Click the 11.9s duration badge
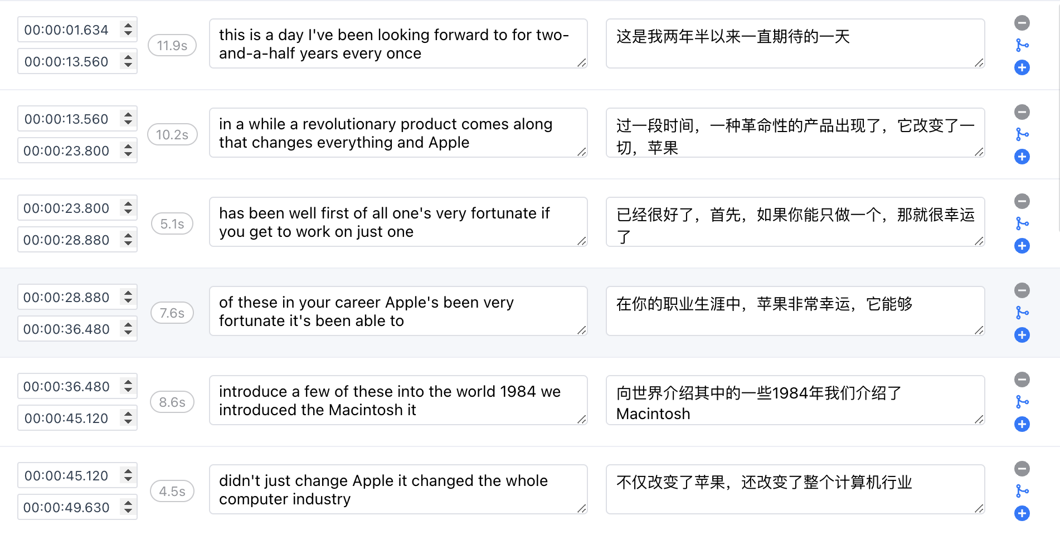Viewport: 1060px width, 535px height. point(172,45)
